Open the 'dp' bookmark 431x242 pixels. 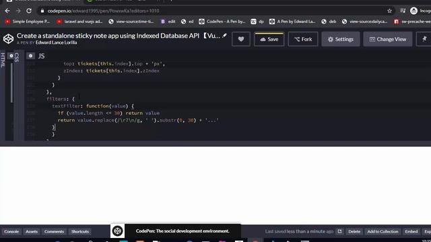(x=257, y=22)
